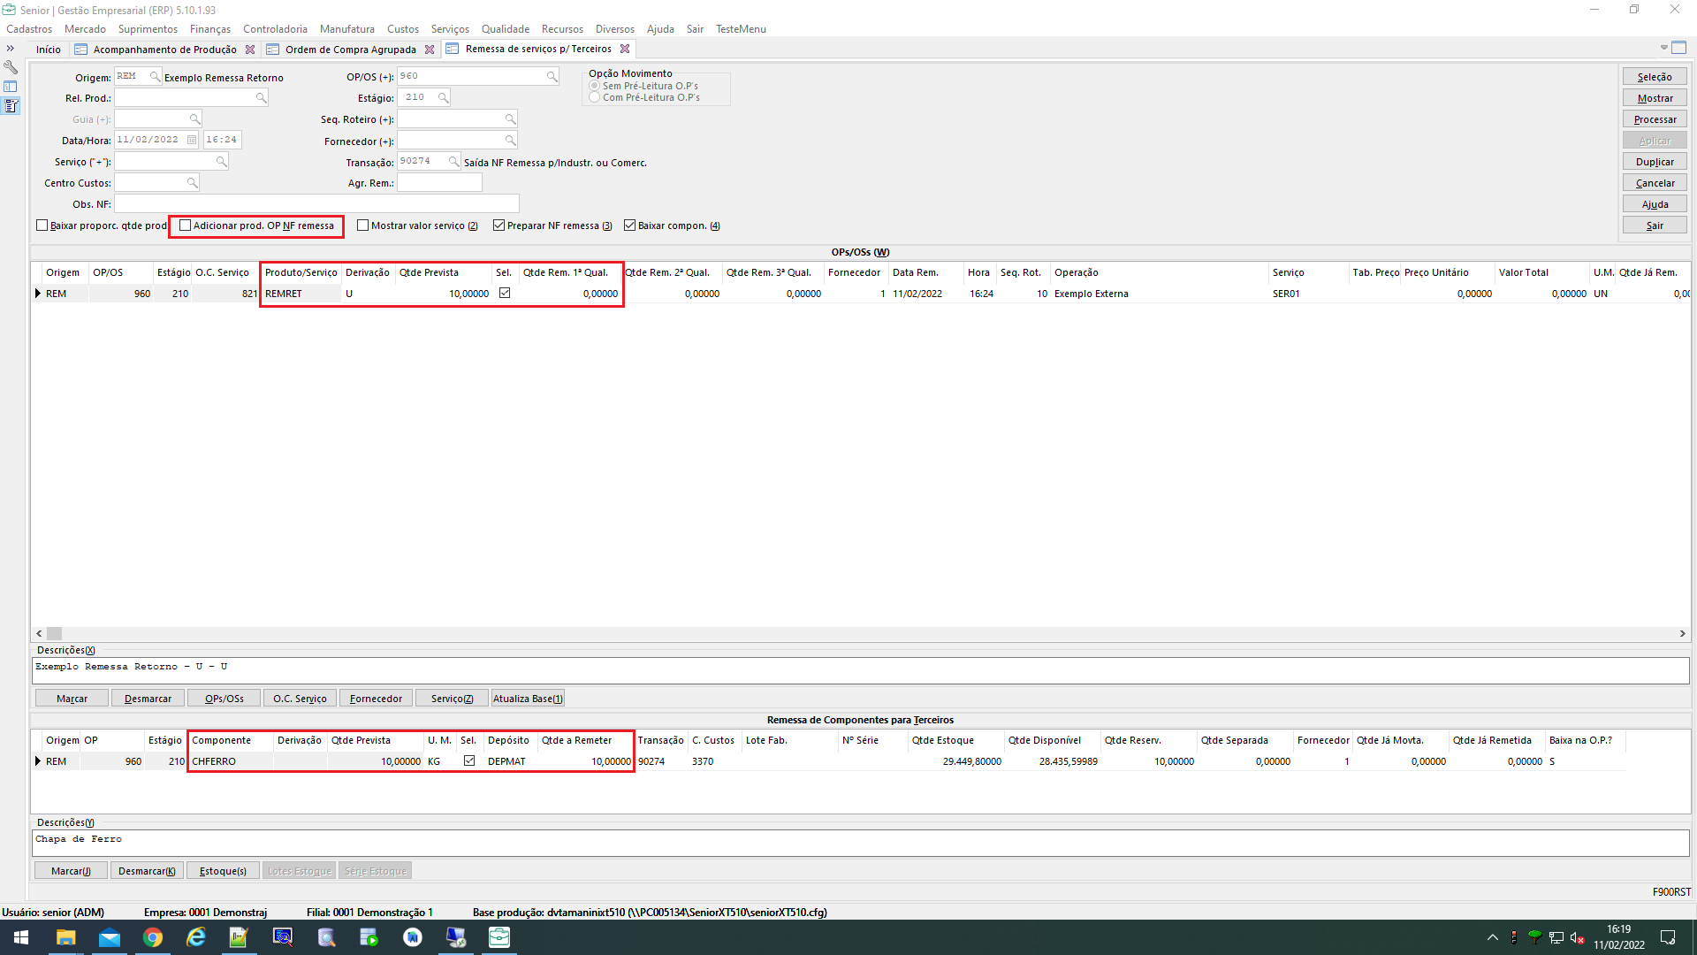This screenshot has width=1697, height=955.
Task: Click the Origem field magnifier lookup icon
Action: click(x=155, y=77)
